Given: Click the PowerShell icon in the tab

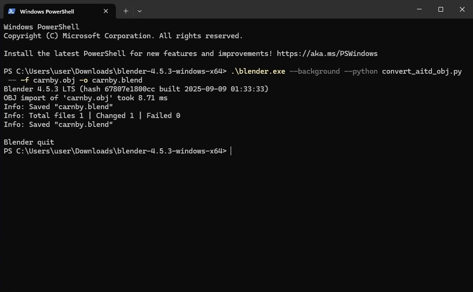Looking at the screenshot, I should point(12,11).
